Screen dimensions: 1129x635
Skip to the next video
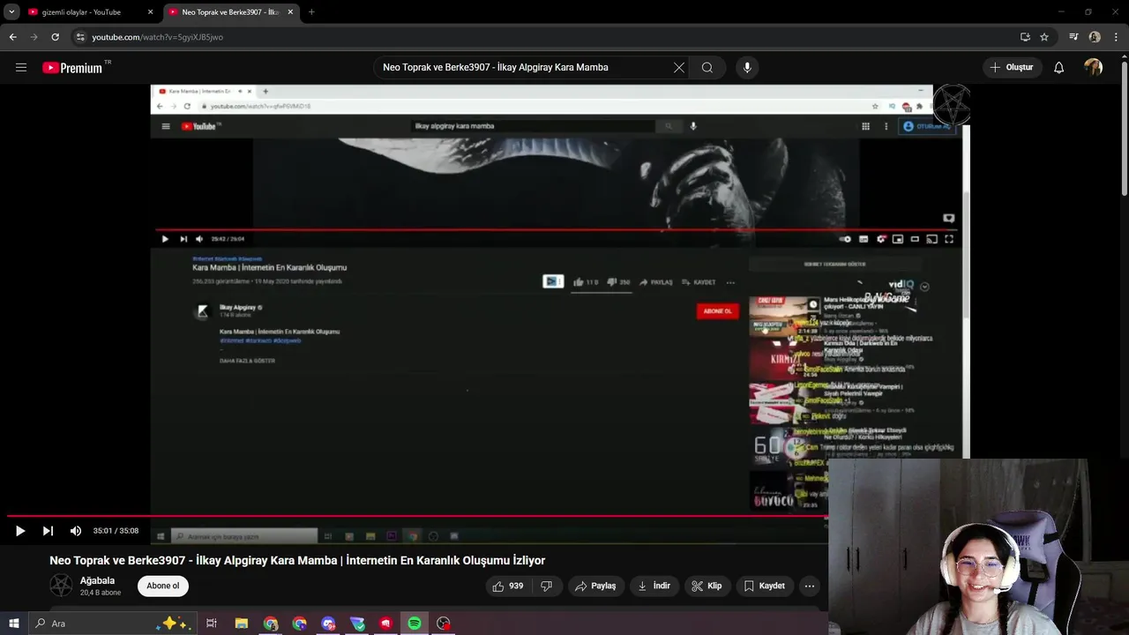click(x=48, y=531)
